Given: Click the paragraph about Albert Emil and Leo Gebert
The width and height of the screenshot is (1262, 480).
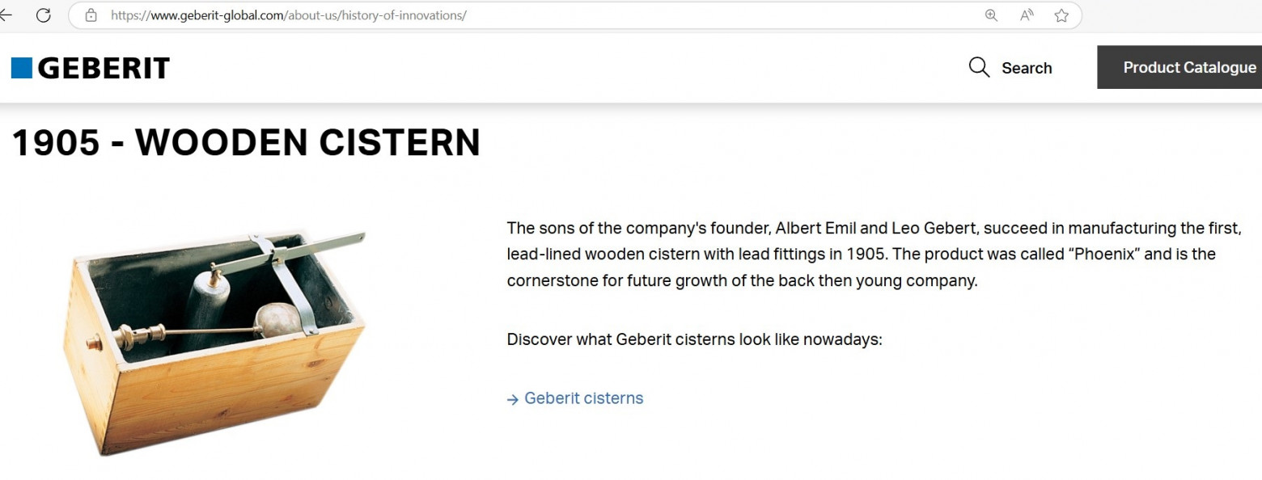Looking at the screenshot, I should point(873,255).
